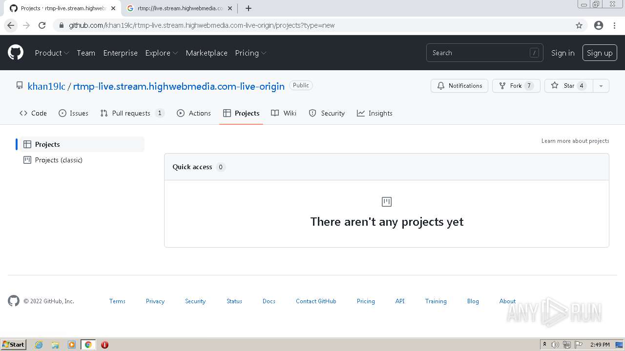Click site lock icon in address bar
The image size is (625, 351).
tap(61, 25)
